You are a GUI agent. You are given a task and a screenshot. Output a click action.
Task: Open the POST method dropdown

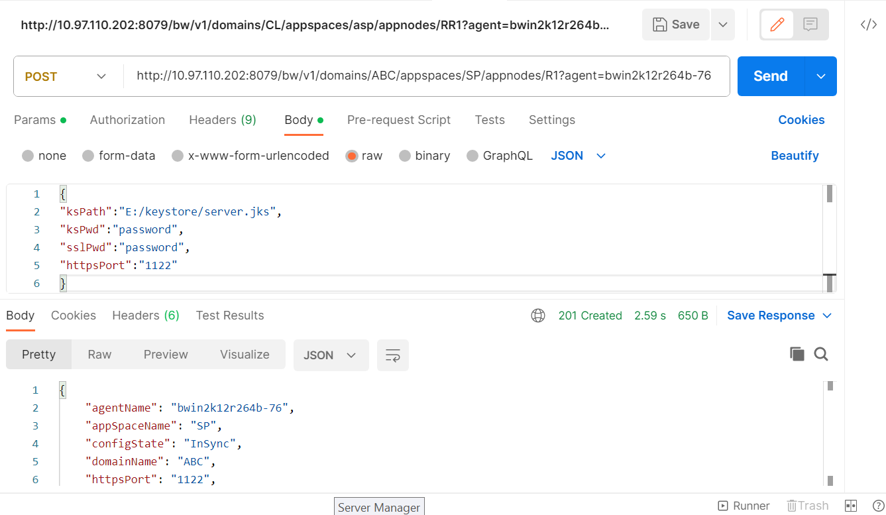[66, 76]
